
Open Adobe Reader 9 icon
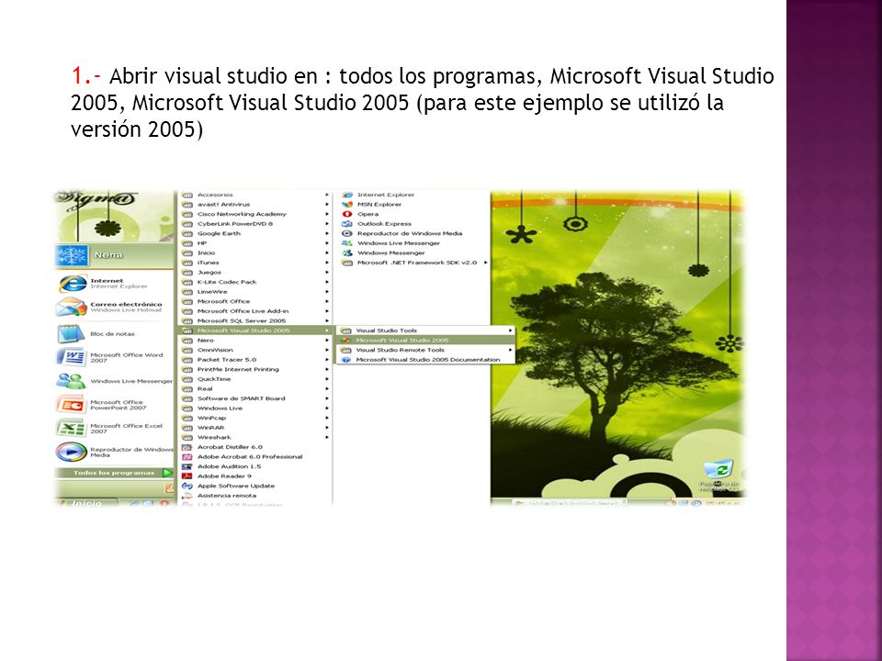point(187,476)
